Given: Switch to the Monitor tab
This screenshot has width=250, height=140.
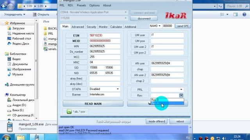Looking at the screenshot, I should tap(103, 27).
